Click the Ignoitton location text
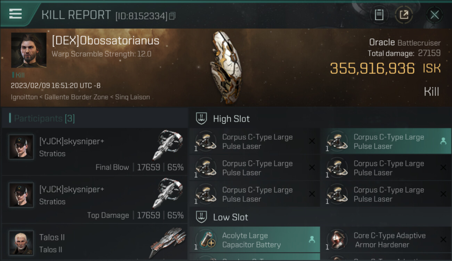The image size is (452, 261). tap(24, 97)
